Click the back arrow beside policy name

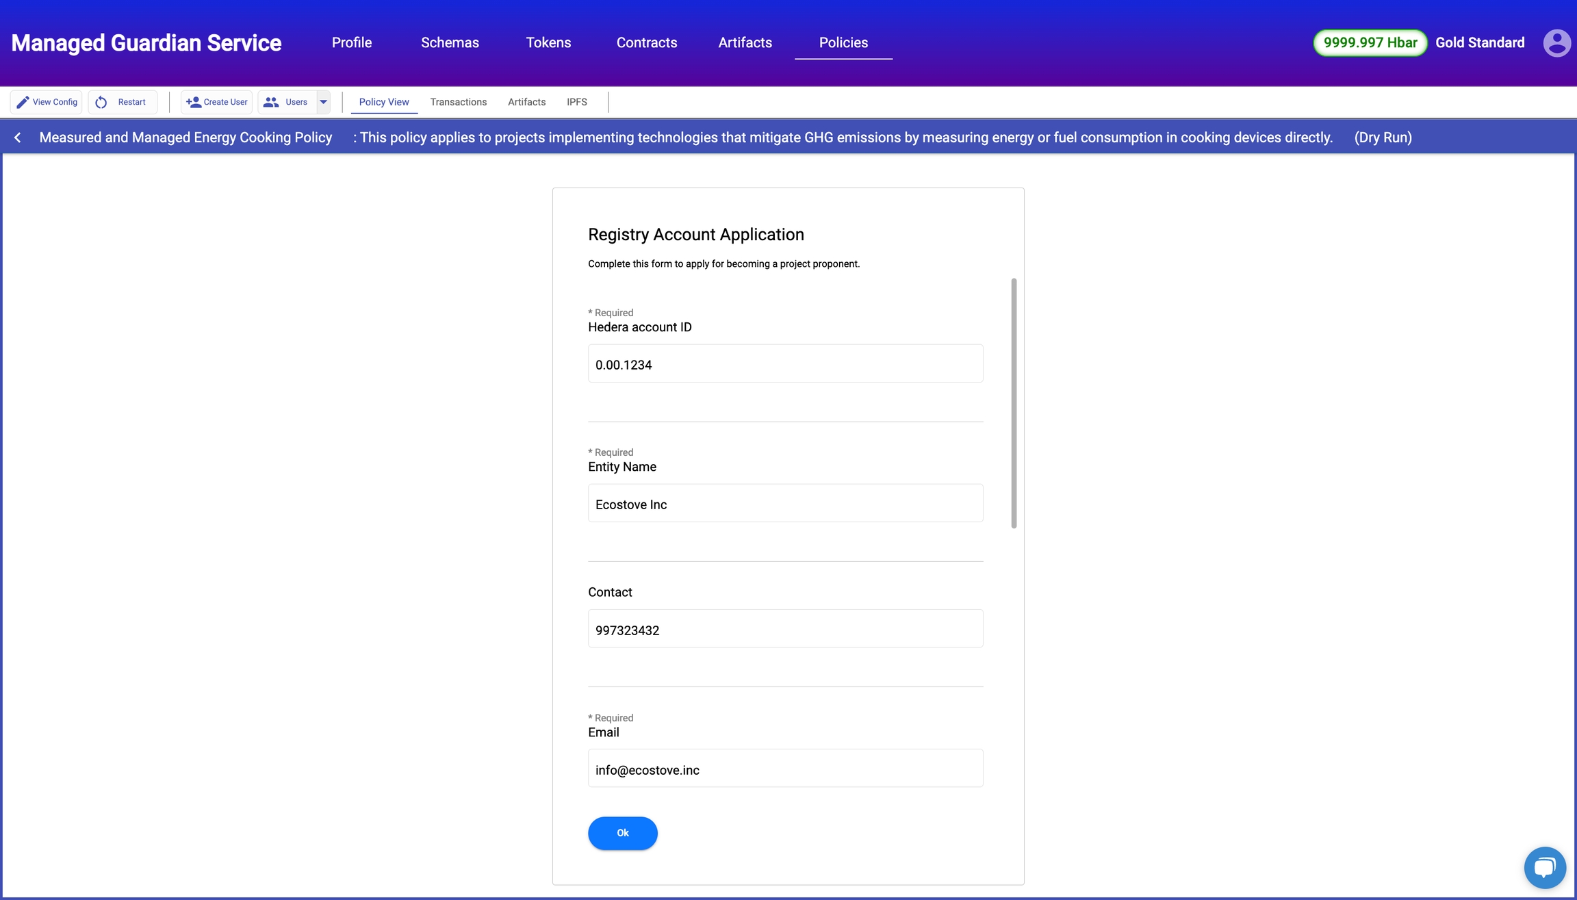pyautogui.click(x=18, y=138)
